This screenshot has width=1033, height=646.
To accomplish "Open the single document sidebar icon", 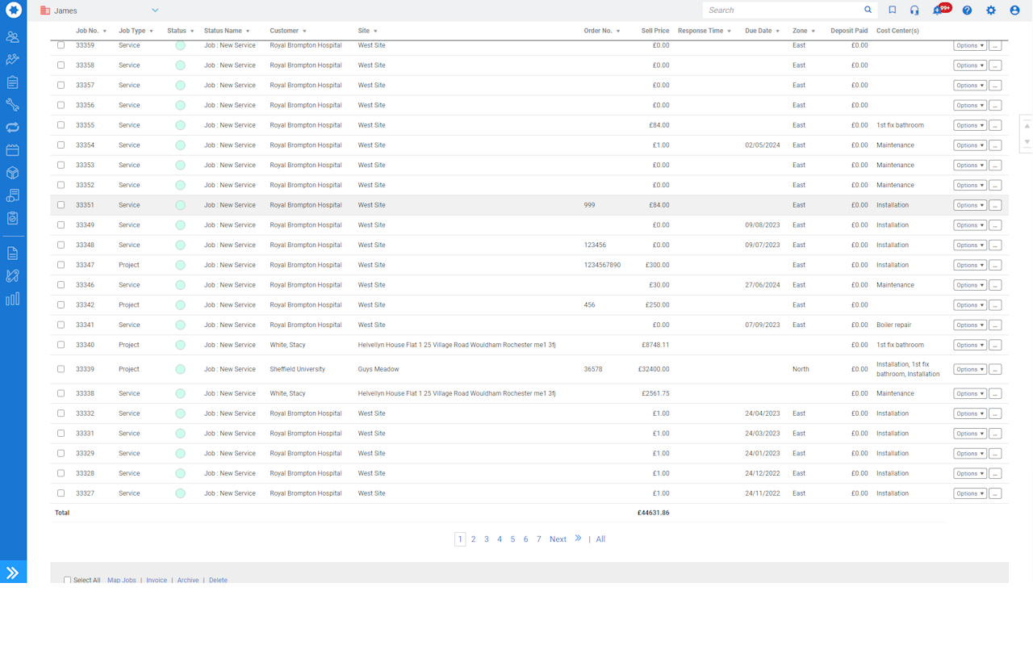I will coord(13,254).
